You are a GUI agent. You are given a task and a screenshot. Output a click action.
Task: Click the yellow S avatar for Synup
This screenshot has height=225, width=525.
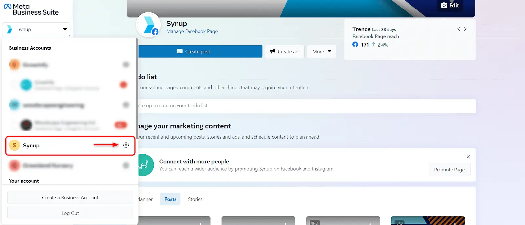pos(14,145)
